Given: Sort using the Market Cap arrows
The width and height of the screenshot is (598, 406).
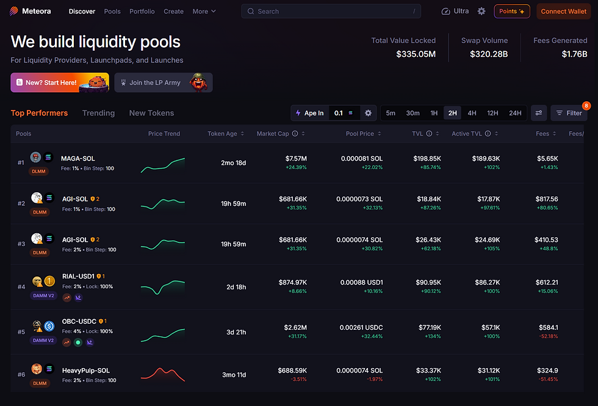Looking at the screenshot, I should [303, 134].
